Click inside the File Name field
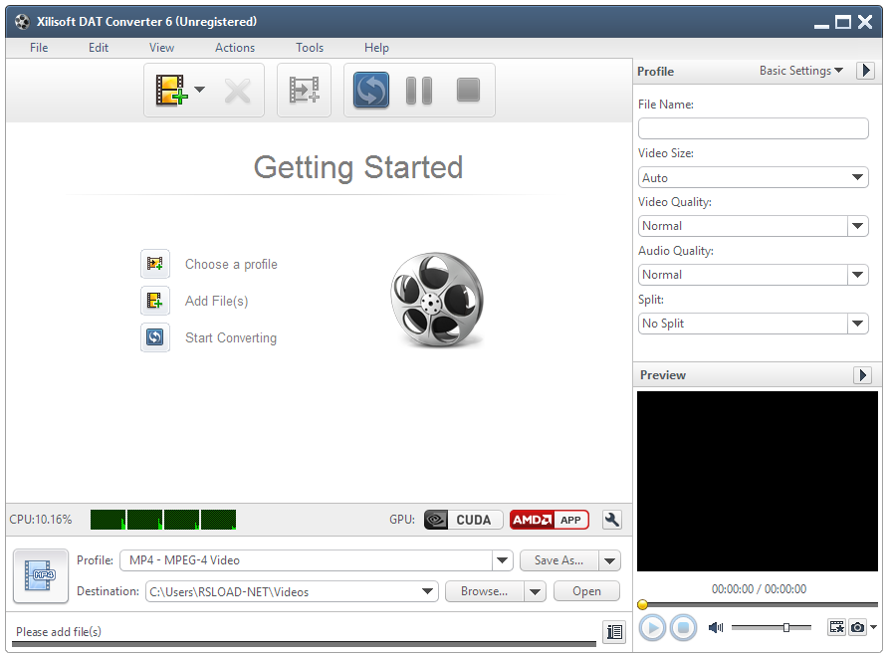Screen dimensions: 888x658 point(753,128)
